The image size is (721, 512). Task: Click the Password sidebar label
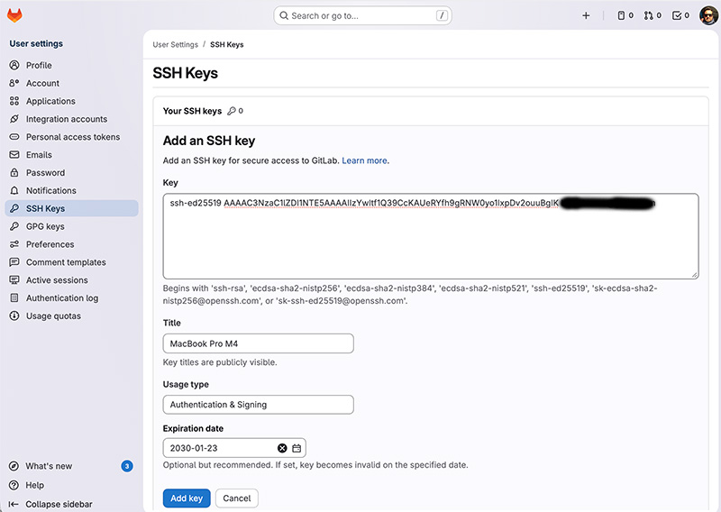pyautogui.click(x=46, y=173)
